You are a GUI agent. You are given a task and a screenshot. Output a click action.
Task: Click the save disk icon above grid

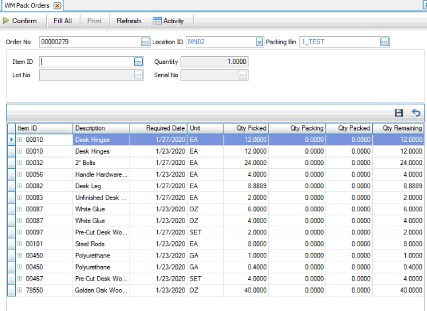[399, 113]
